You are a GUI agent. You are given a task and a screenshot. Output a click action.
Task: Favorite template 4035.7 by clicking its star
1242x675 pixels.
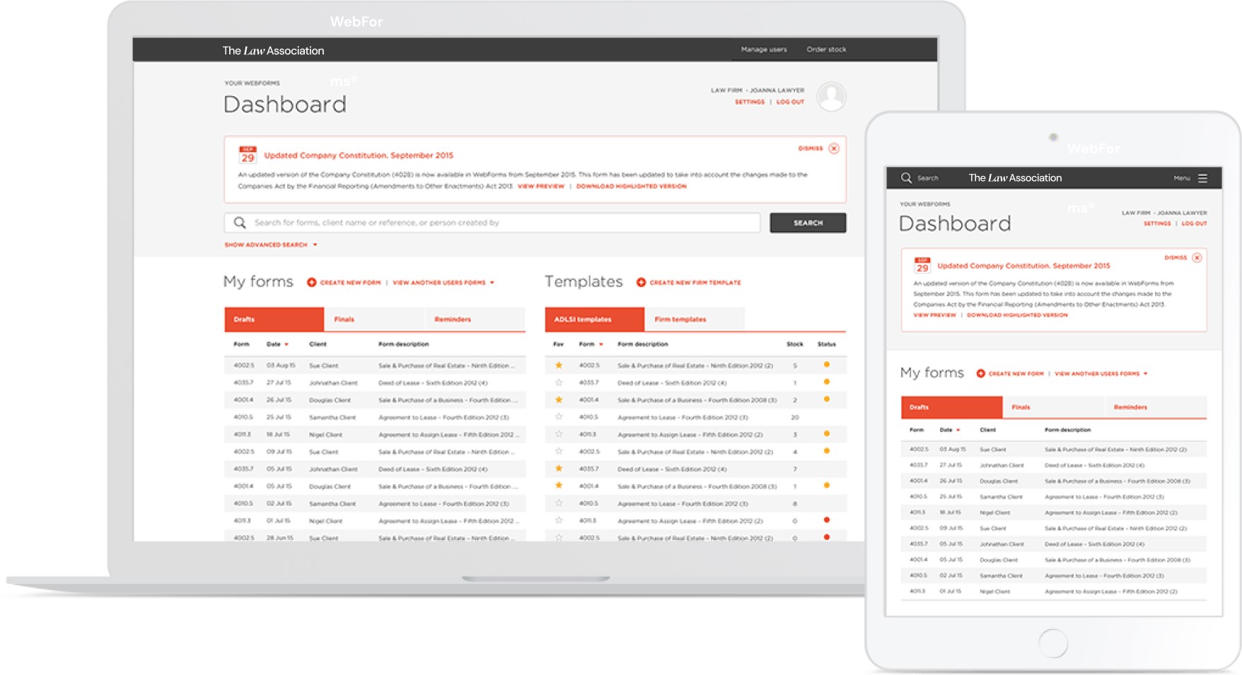[x=558, y=382]
